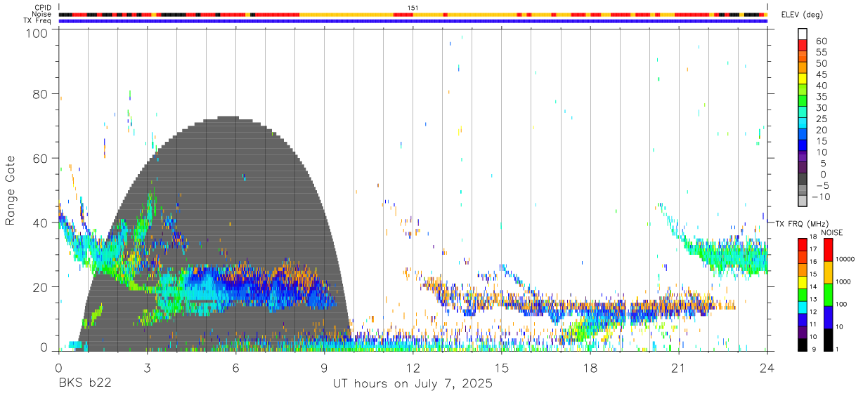This screenshot has height=398, width=863.
Task: Click the white top segment of ELEV colorbar
Action: (803, 33)
